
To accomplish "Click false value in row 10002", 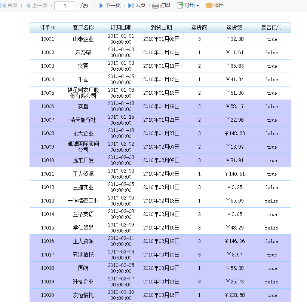I will pyautogui.click(x=271, y=52).
